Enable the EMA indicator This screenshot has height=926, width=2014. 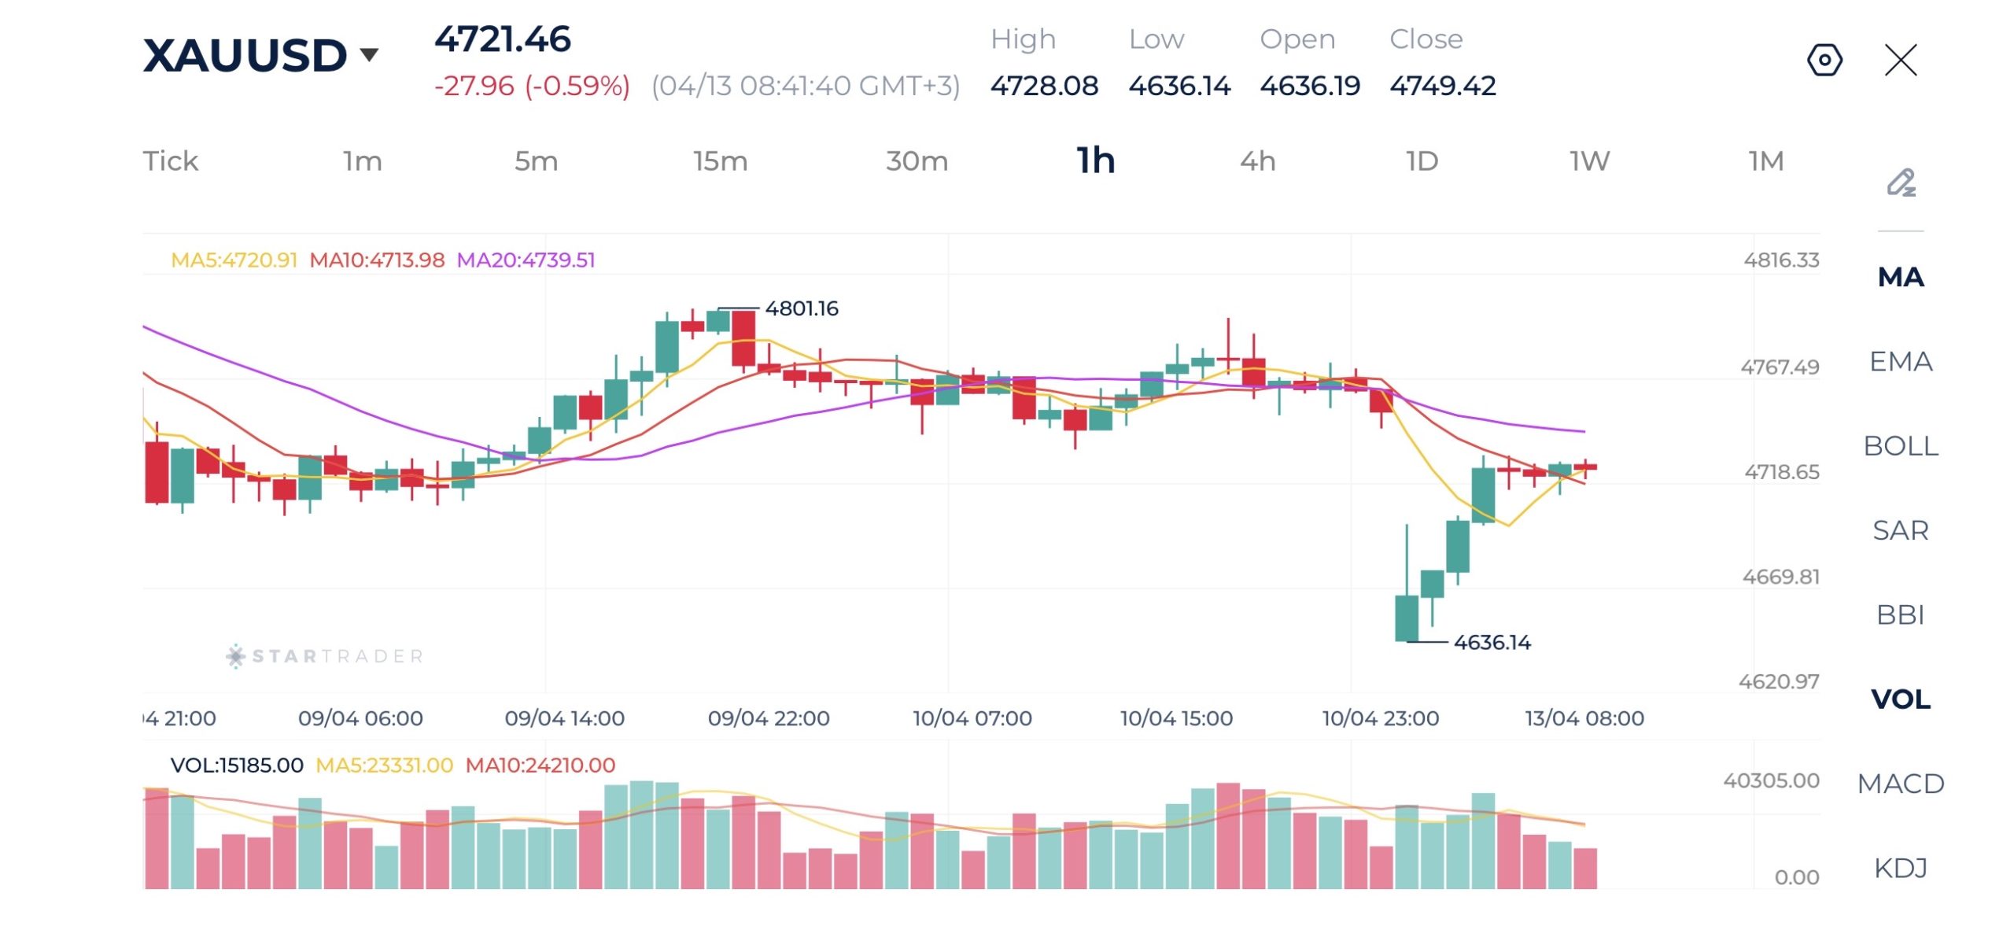pos(1901,362)
